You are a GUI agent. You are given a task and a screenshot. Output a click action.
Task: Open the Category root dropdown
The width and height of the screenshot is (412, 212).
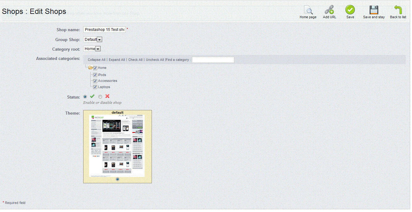tap(92, 49)
